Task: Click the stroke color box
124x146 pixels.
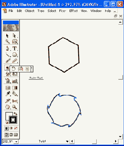Action: pos(13,120)
